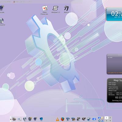This screenshot has height=122, width=122.
Task: Click the blue glossy orb dock icon
Action: [94, 119]
